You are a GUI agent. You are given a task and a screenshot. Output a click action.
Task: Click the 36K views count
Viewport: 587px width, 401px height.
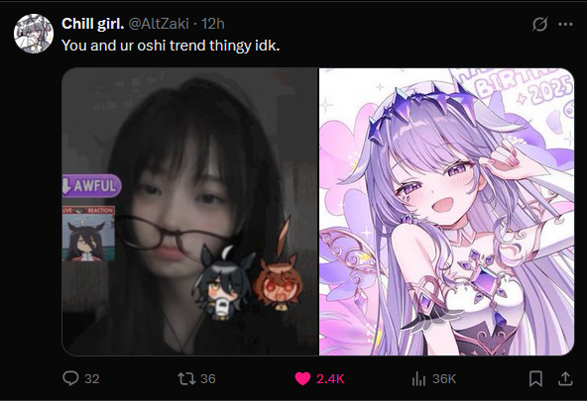(x=444, y=379)
